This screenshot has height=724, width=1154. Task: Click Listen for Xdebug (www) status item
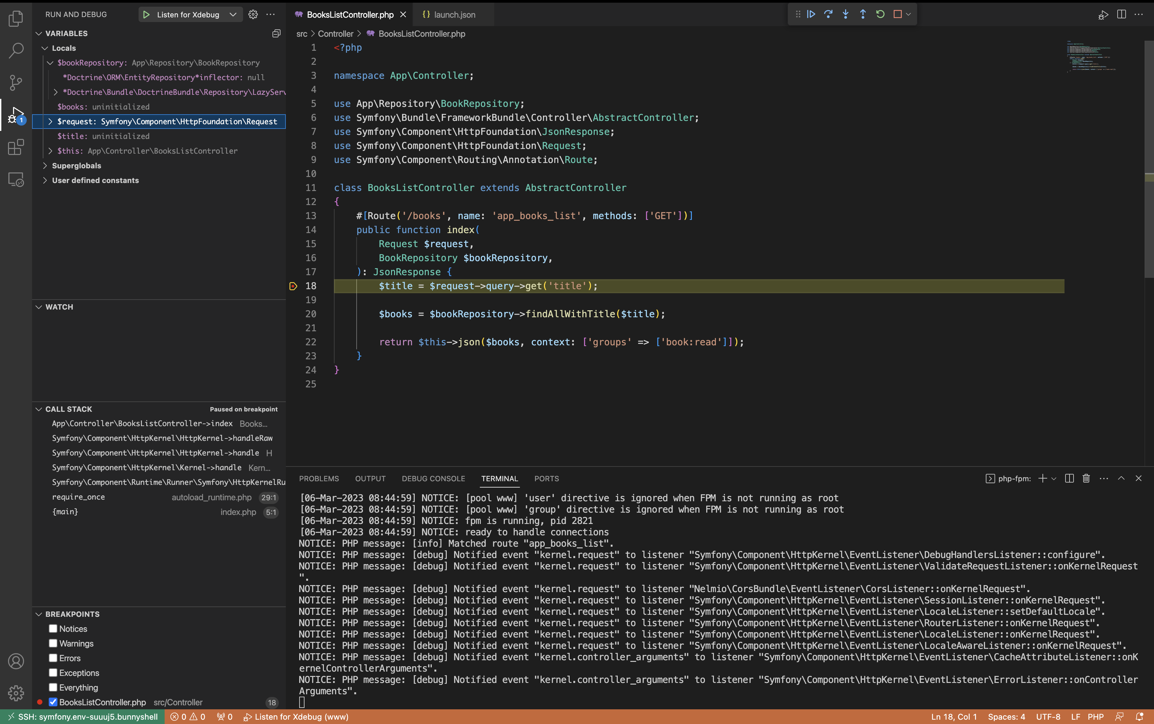(x=296, y=716)
